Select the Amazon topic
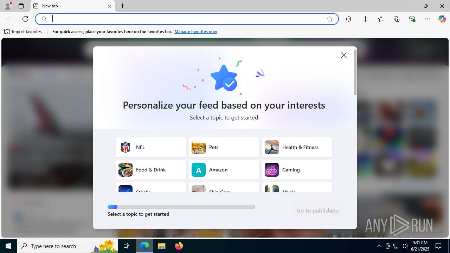Image resolution: width=450 pixels, height=253 pixels. pyautogui.click(x=224, y=170)
